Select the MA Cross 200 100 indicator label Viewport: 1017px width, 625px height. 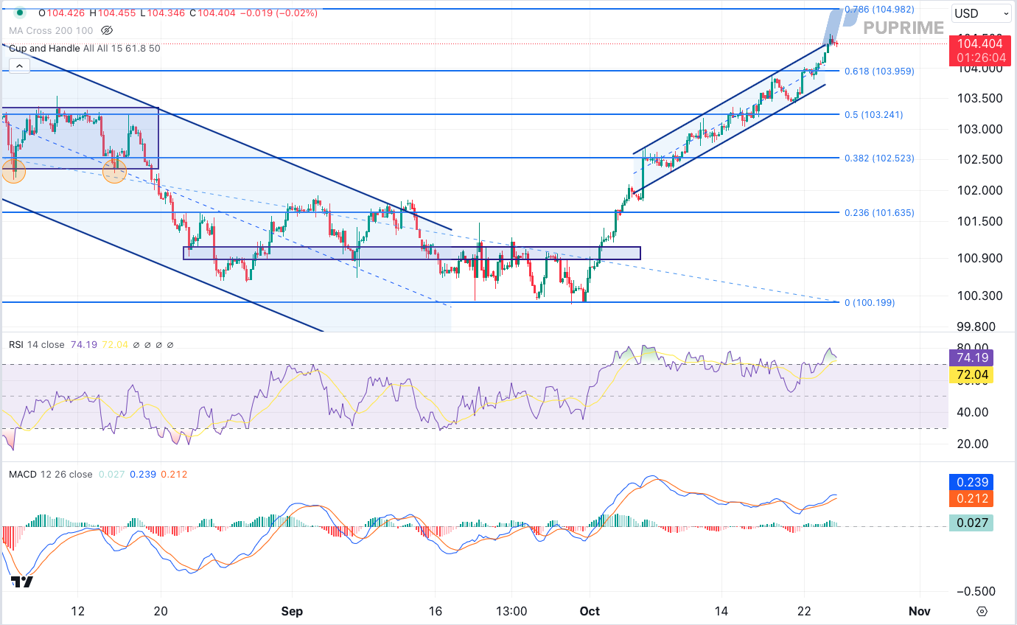coord(51,30)
